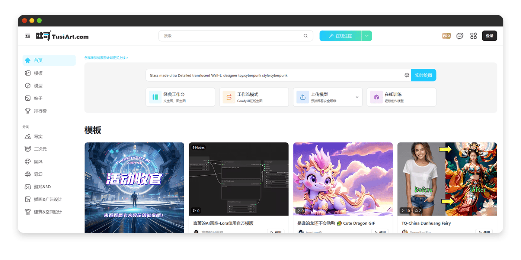Screen dimensions: 521x260
Task: Open the 9 Nodes workflow graph thumbnail
Action: coord(239,179)
